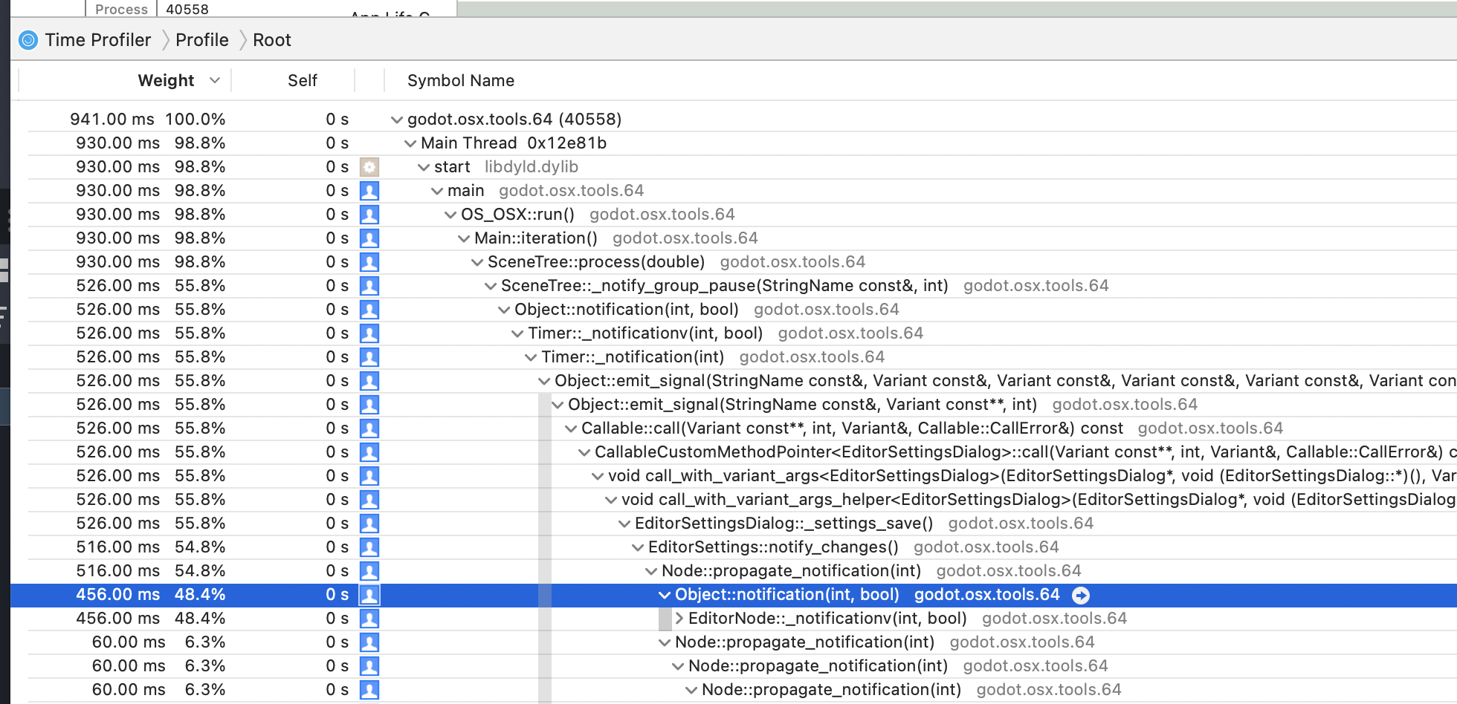Screen dimensions: 1457x704
Task: Click the Time Profiler instrument icon
Action: [x=29, y=40]
